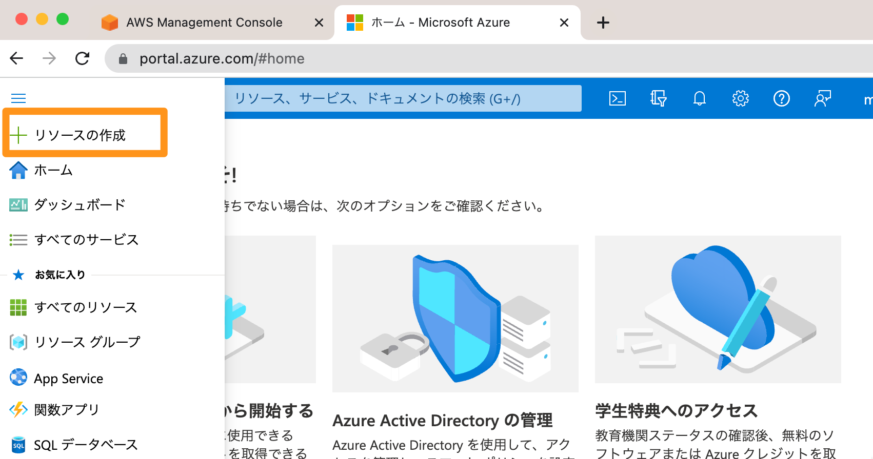
Task: Open the notifications bell
Action: coord(700,98)
